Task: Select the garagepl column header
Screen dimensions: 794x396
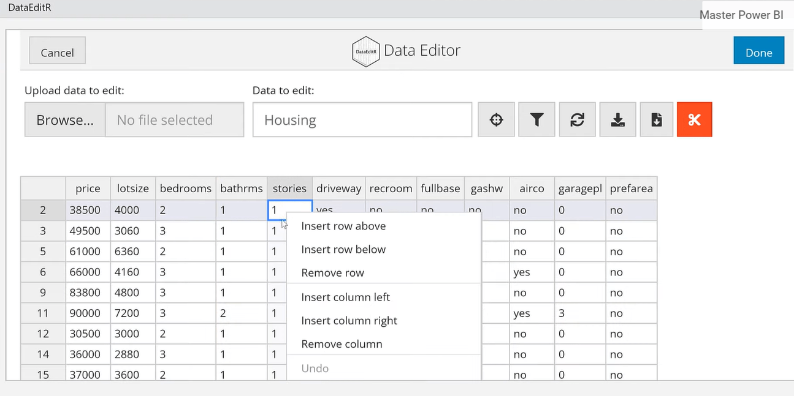Action: pos(581,188)
